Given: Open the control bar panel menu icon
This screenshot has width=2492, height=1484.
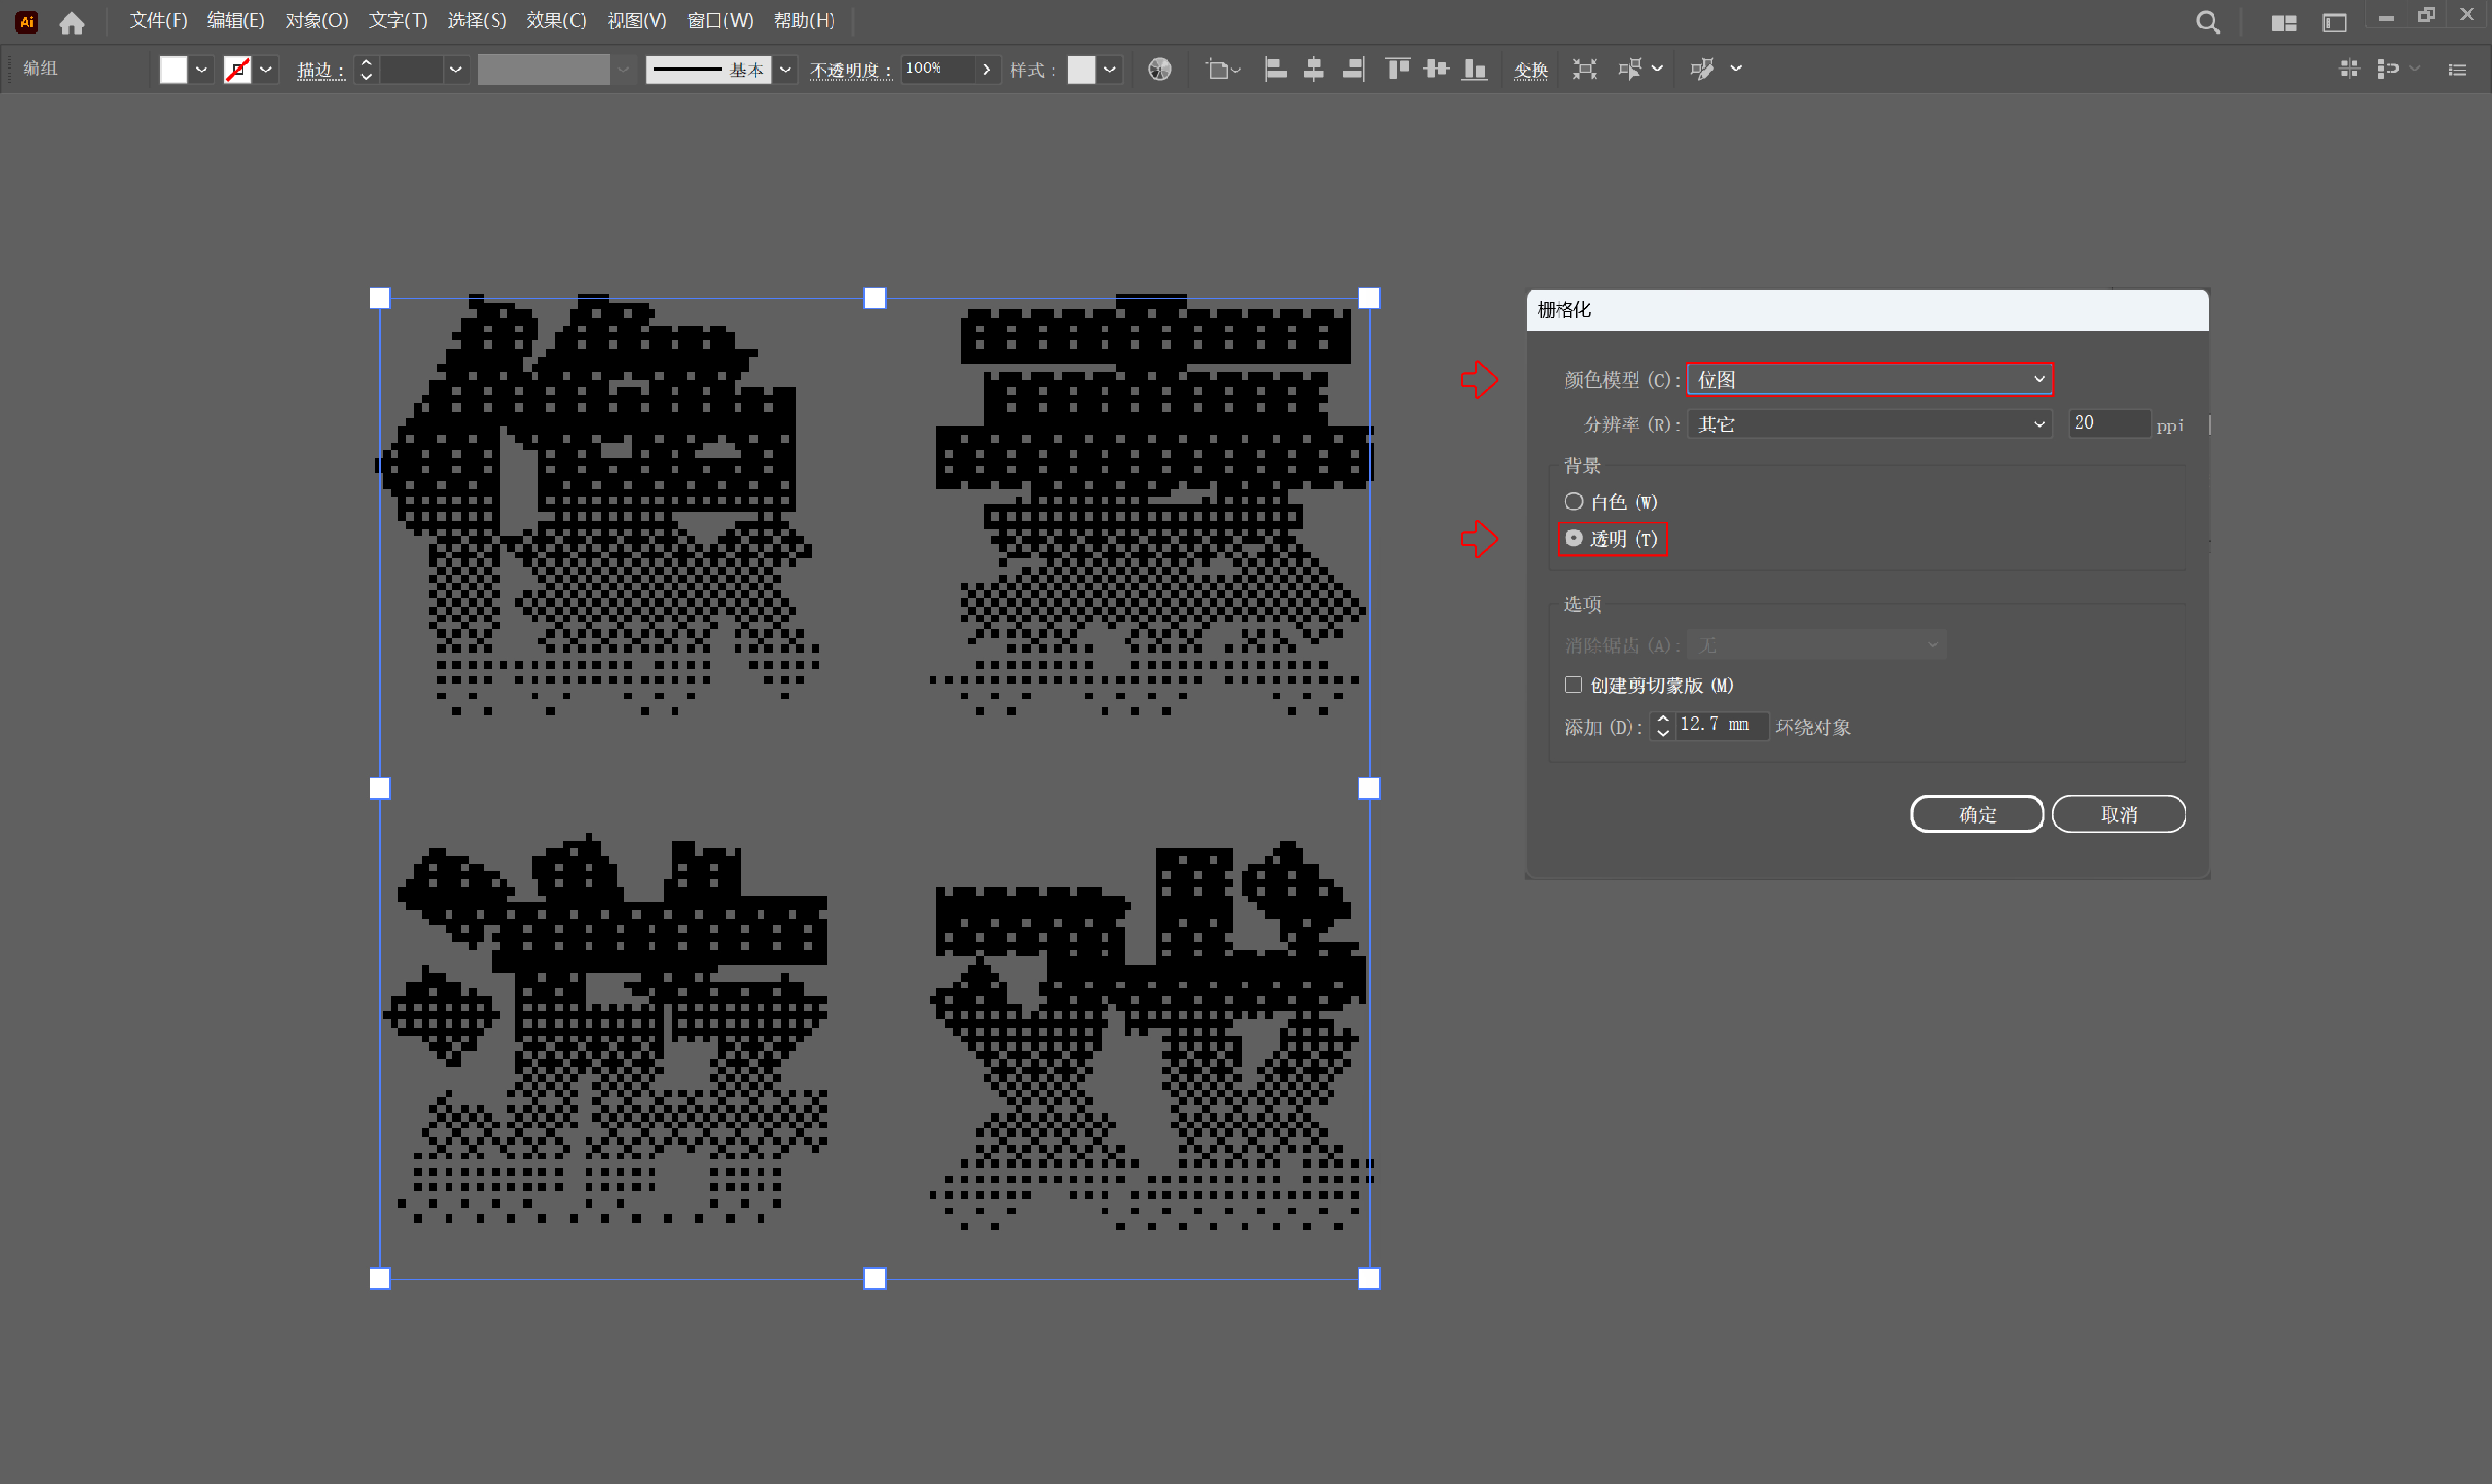Looking at the screenshot, I should [x=2457, y=69].
